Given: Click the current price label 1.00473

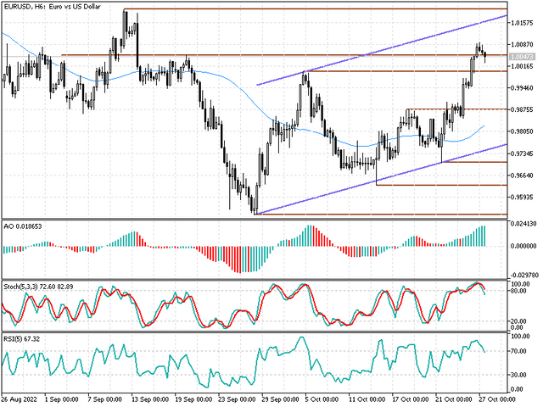Looking at the screenshot, I should point(523,57).
